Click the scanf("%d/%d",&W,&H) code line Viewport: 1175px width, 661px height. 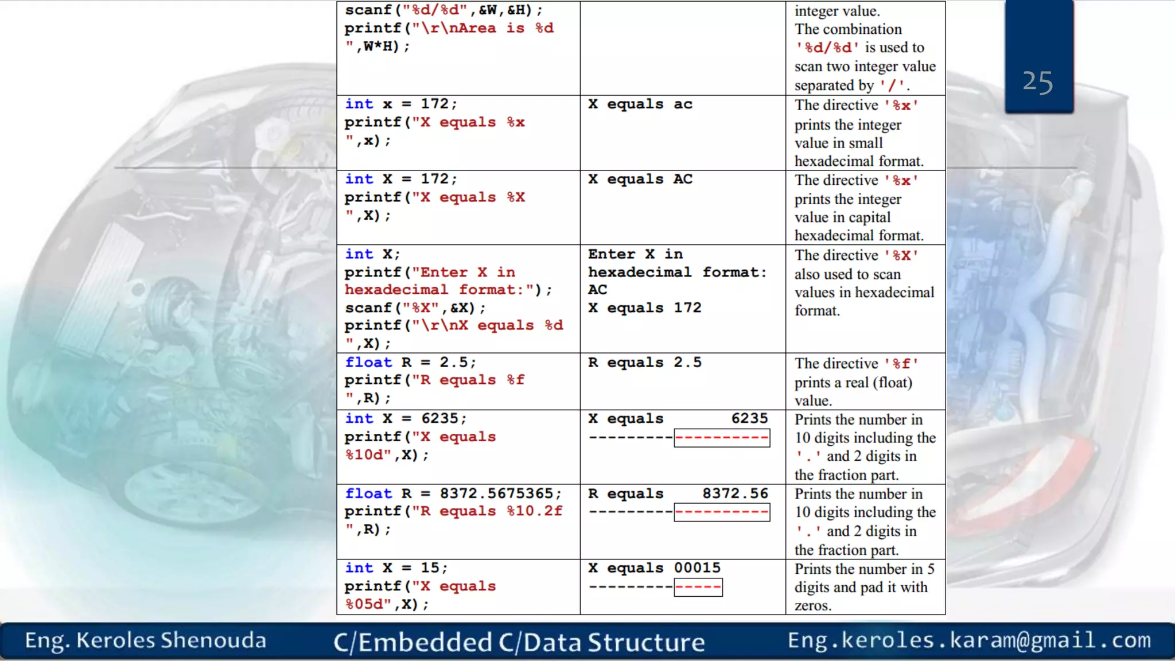pyautogui.click(x=443, y=10)
